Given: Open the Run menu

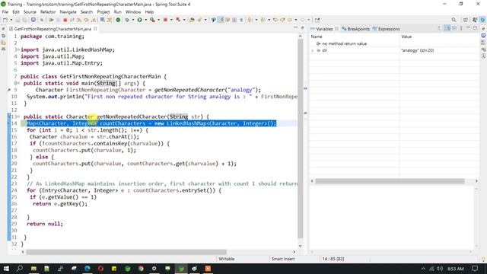Looking at the screenshot, I should pos(118,12).
